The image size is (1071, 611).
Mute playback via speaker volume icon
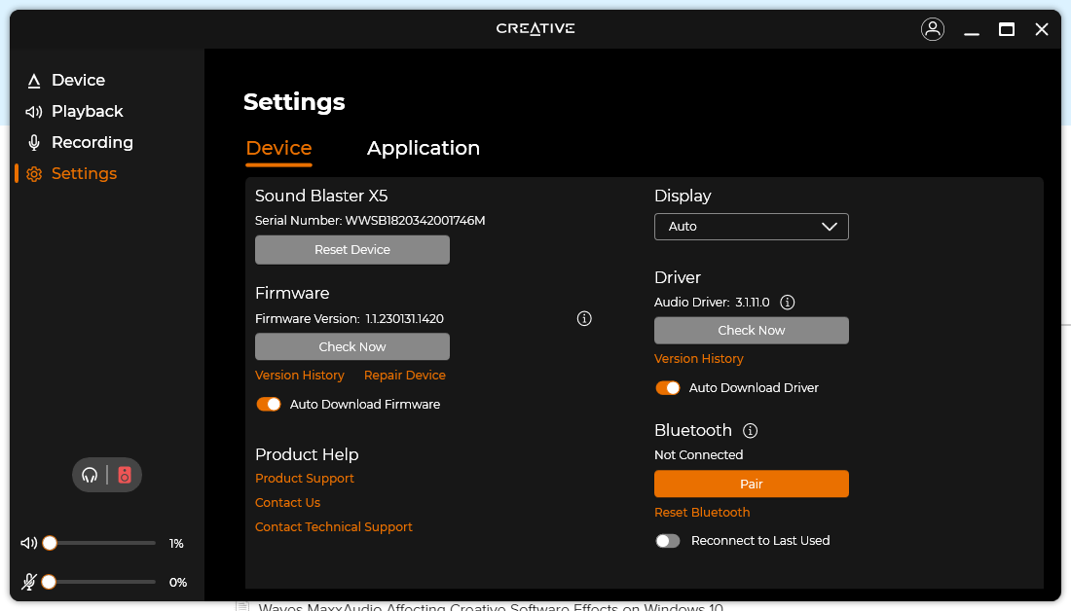[28, 544]
